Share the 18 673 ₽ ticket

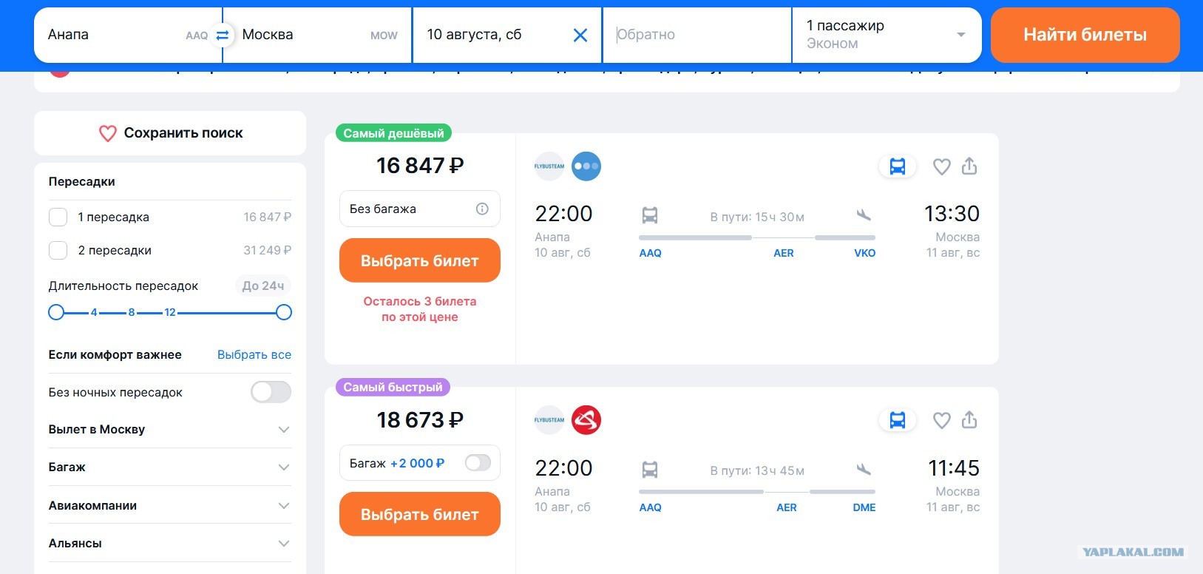tap(969, 420)
